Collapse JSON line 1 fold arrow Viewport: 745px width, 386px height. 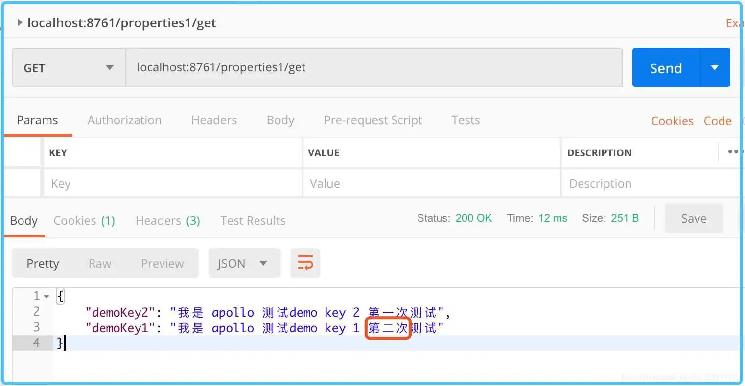pos(47,297)
